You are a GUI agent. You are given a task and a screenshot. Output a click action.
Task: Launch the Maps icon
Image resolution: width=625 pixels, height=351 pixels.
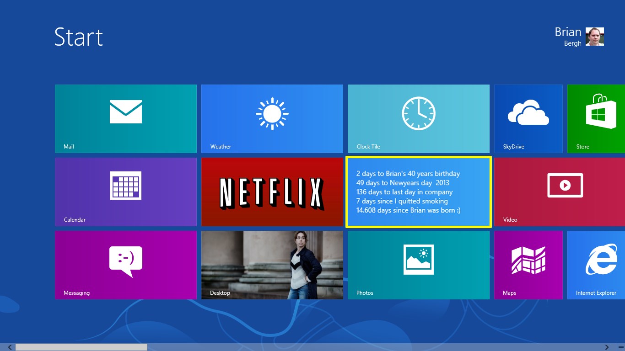(x=528, y=261)
